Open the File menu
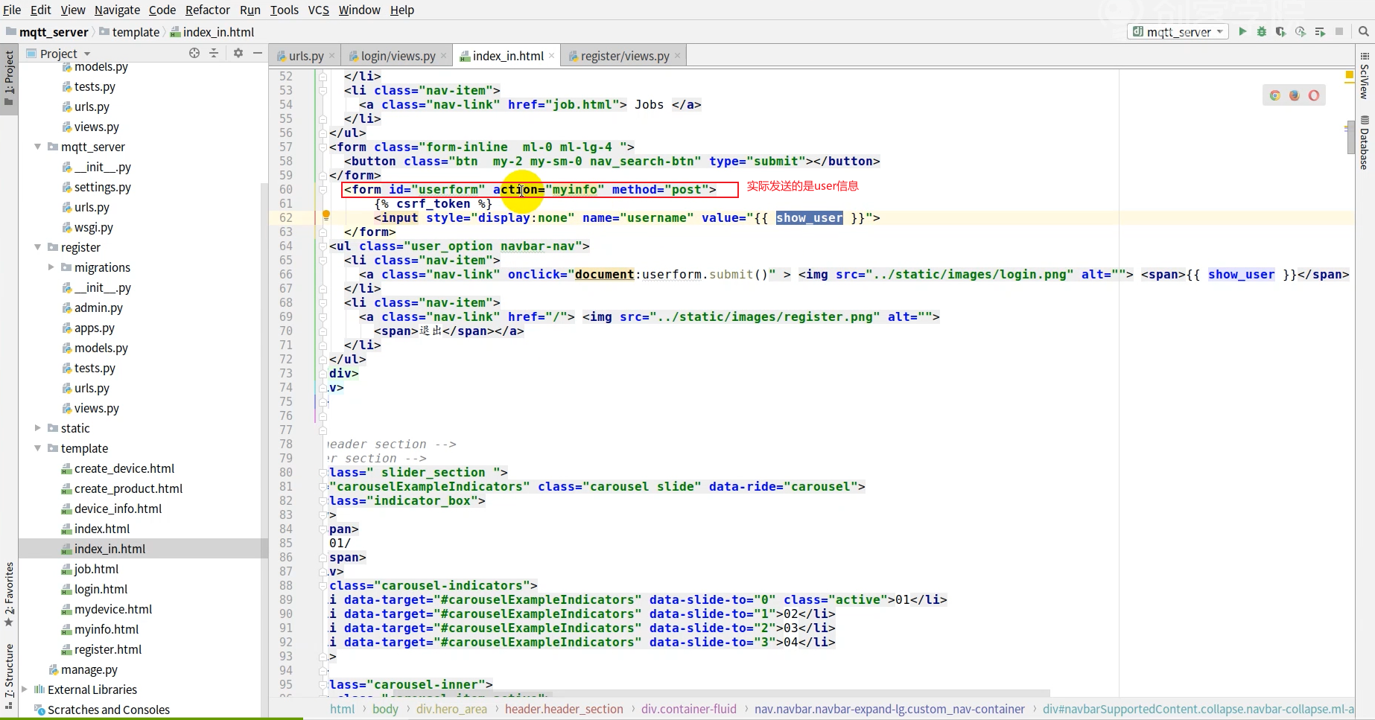1375x720 pixels. click(12, 10)
